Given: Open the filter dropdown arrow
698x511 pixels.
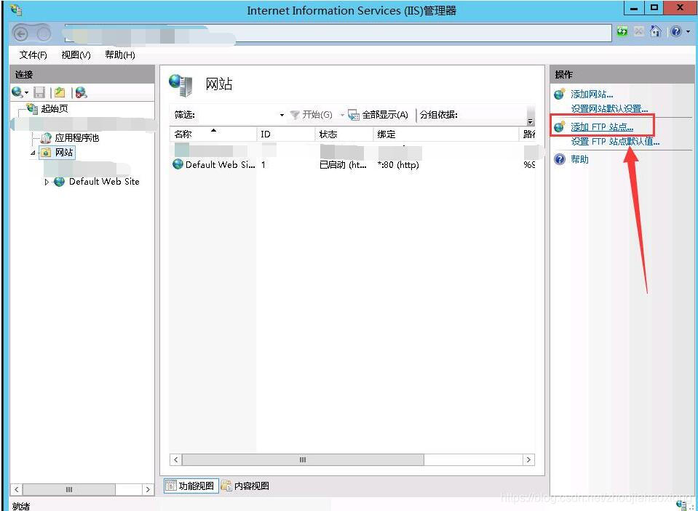Looking at the screenshot, I should point(282,115).
